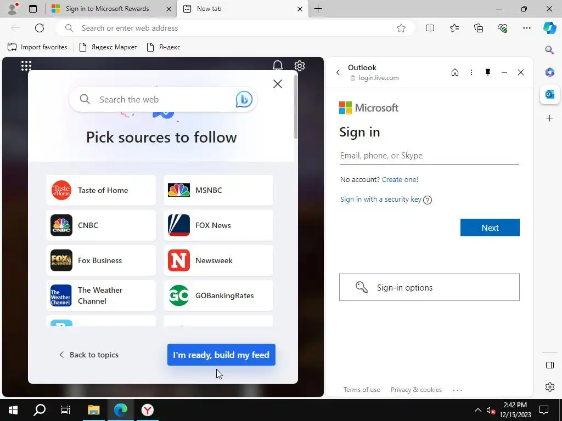The width and height of the screenshot is (562, 421).
Task: Open the Copilot icon in the toolbar
Action: (549, 28)
